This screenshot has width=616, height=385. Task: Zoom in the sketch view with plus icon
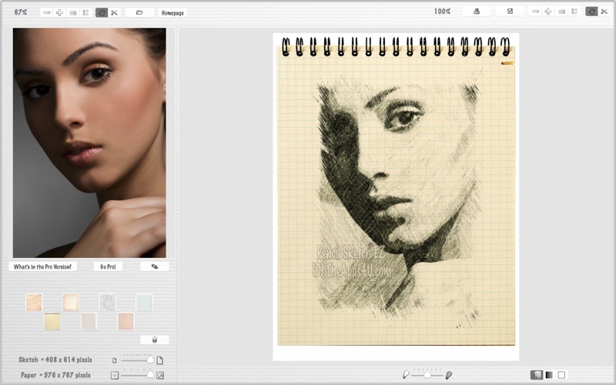pyautogui.click(x=548, y=12)
